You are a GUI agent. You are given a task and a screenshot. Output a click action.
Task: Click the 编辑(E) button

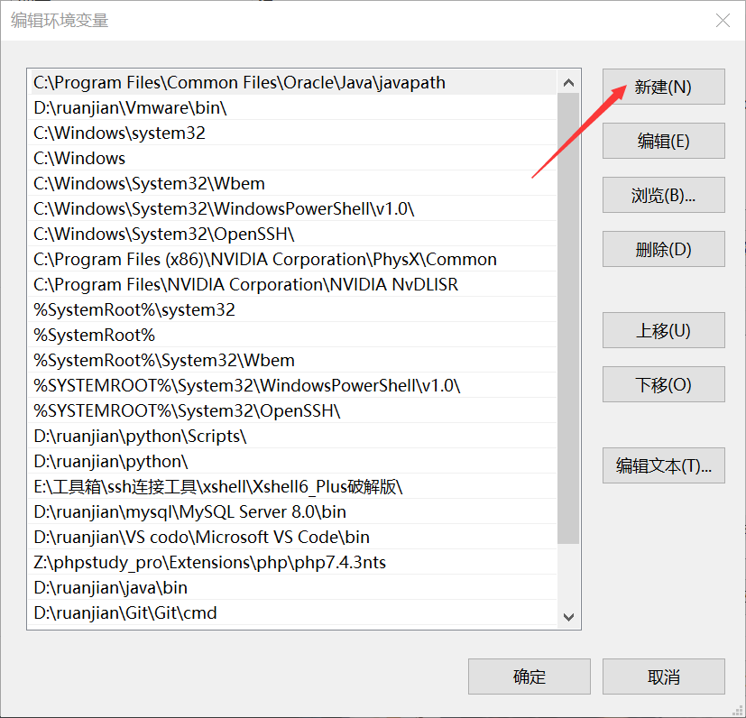pyautogui.click(x=663, y=142)
